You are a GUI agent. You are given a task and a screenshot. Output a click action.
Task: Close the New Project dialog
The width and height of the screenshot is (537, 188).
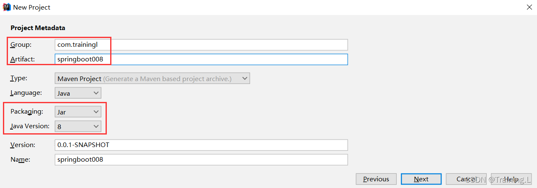coord(529,7)
